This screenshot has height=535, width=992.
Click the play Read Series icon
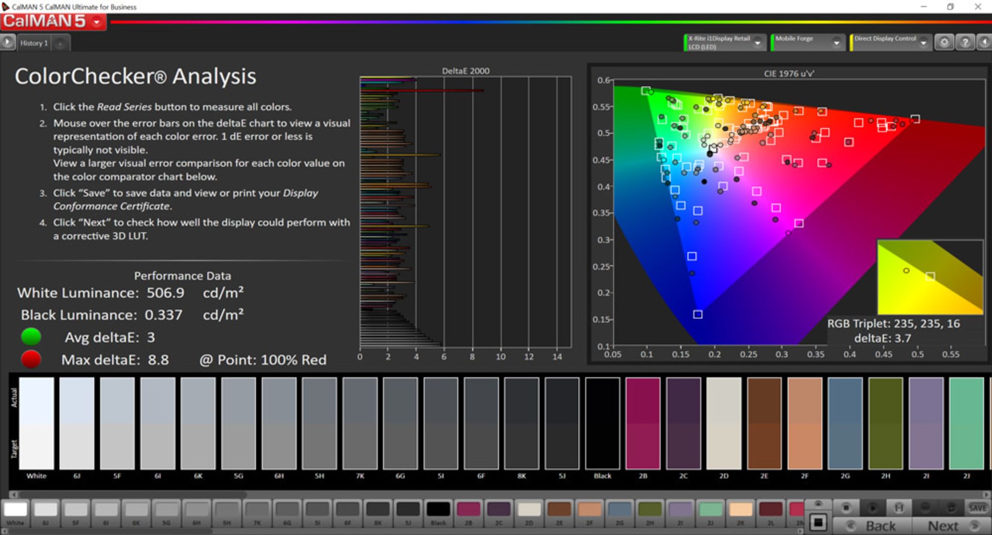pos(872,508)
